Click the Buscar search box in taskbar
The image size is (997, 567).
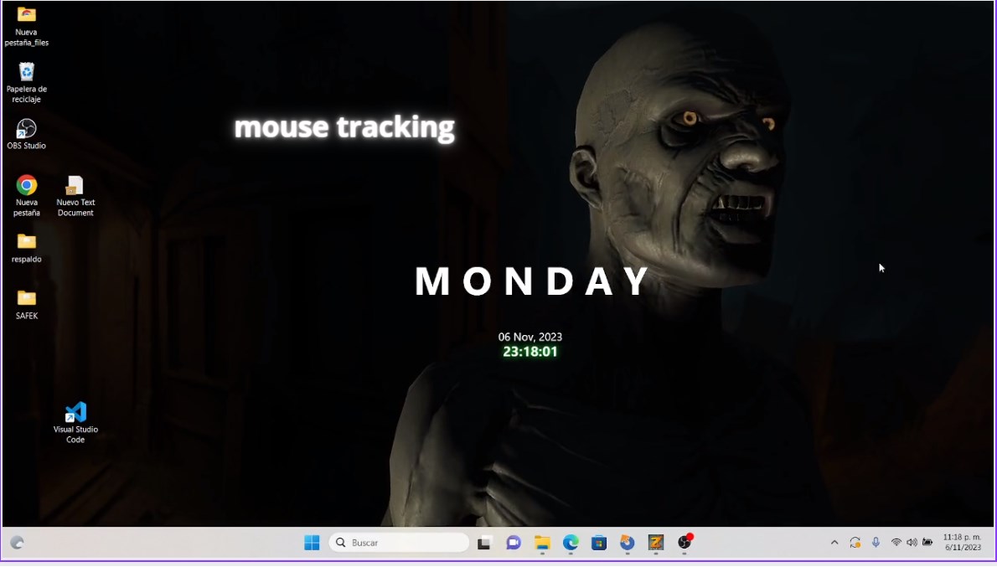pyautogui.click(x=399, y=543)
